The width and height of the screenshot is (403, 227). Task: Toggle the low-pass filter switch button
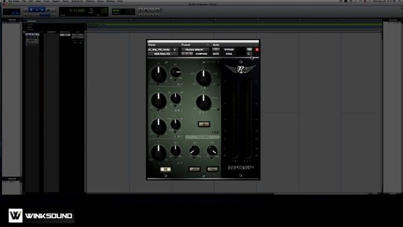tap(213, 169)
